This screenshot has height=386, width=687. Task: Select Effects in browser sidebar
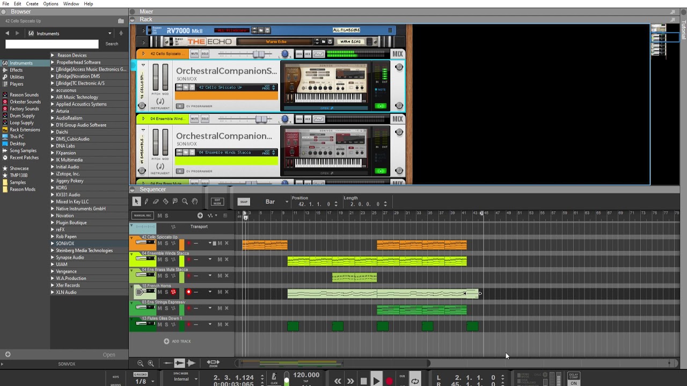pos(16,70)
